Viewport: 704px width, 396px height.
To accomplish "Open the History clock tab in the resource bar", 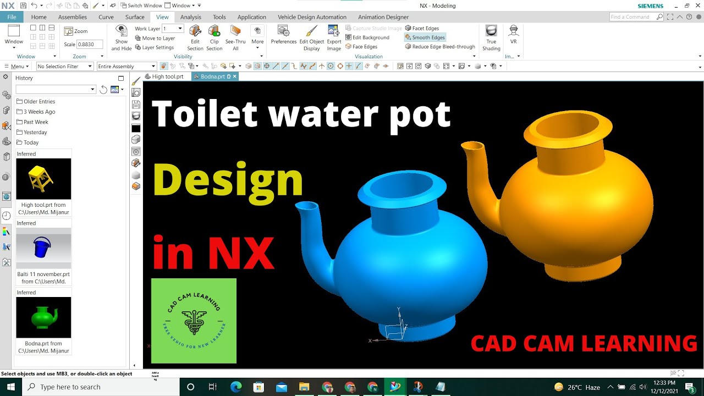I will (x=7, y=216).
